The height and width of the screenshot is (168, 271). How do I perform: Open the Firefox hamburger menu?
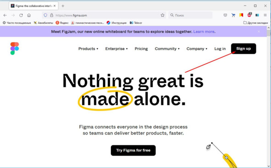pyautogui.click(x=265, y=15)
